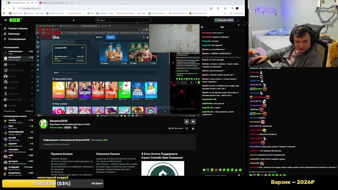Image resolution: width=338 pixels, height=190 pixels.
Task: Bookmark this page with star icon
Action: pyautogui.click(x=211, y=8)
